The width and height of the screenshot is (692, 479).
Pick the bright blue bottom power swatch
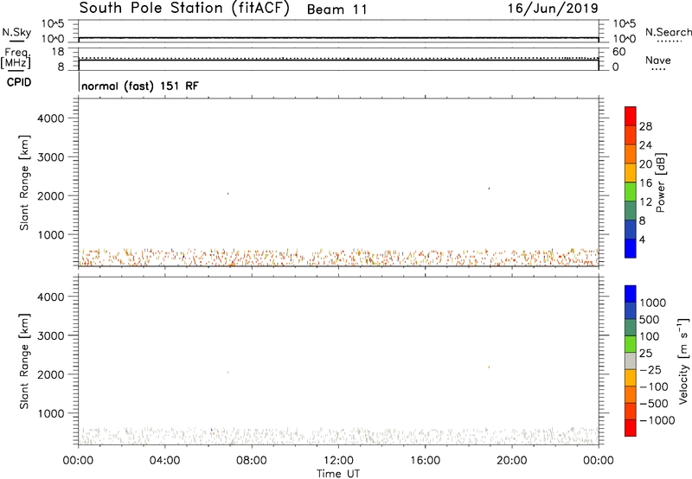tap(631, 248)
